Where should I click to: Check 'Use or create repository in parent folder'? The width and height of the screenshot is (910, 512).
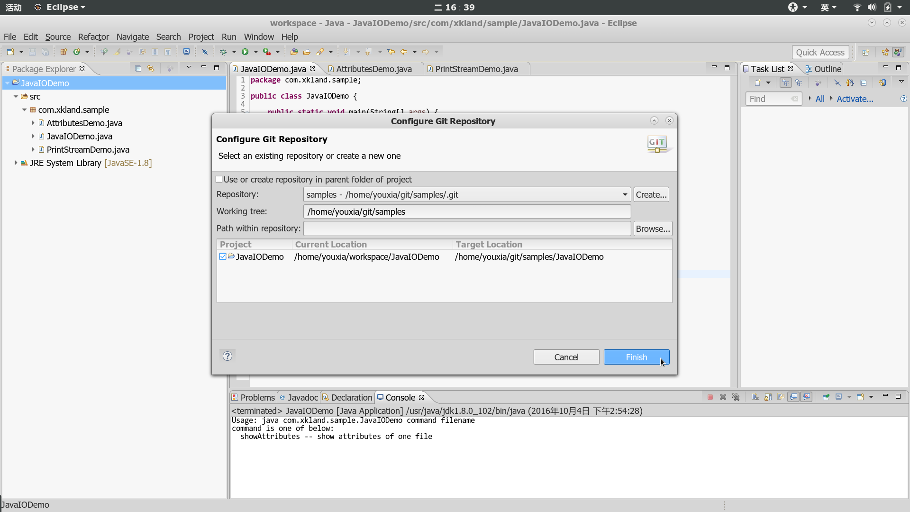pyautogui.click(x=219, y=179)
